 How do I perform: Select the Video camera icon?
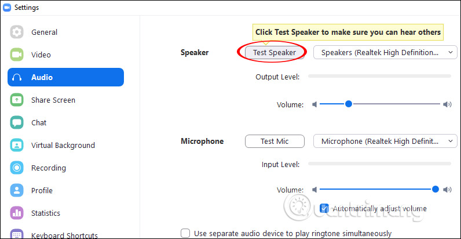(x=17, y=55)
